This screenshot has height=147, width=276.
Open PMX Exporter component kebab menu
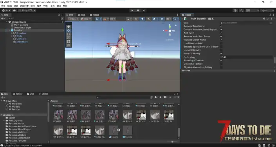point(271,19)
